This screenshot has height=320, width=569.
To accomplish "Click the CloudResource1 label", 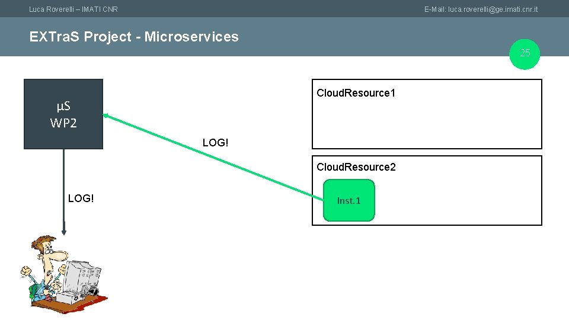I will pyautogui.click(x=356, y=93).
